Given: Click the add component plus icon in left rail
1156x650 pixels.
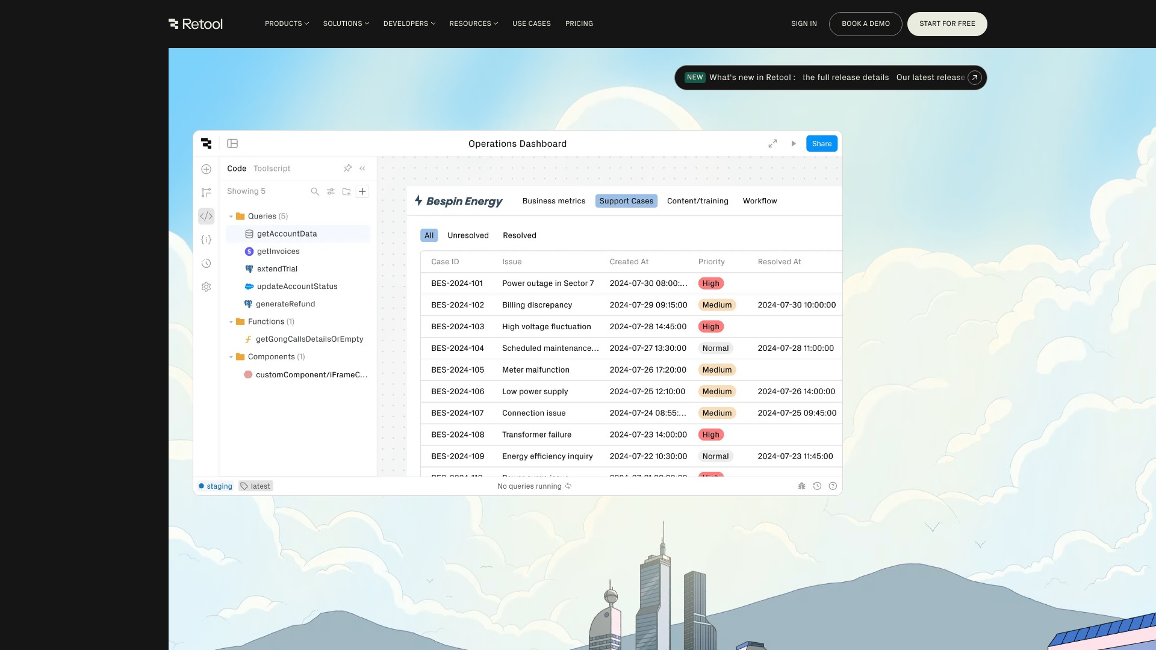Looking at the screenshot, I should [x=206, y=169].
